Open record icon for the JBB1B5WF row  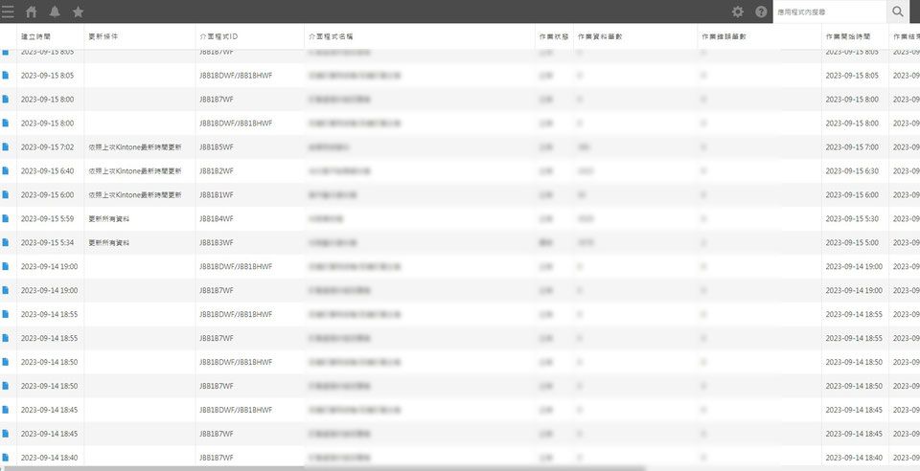click(6, 147)
